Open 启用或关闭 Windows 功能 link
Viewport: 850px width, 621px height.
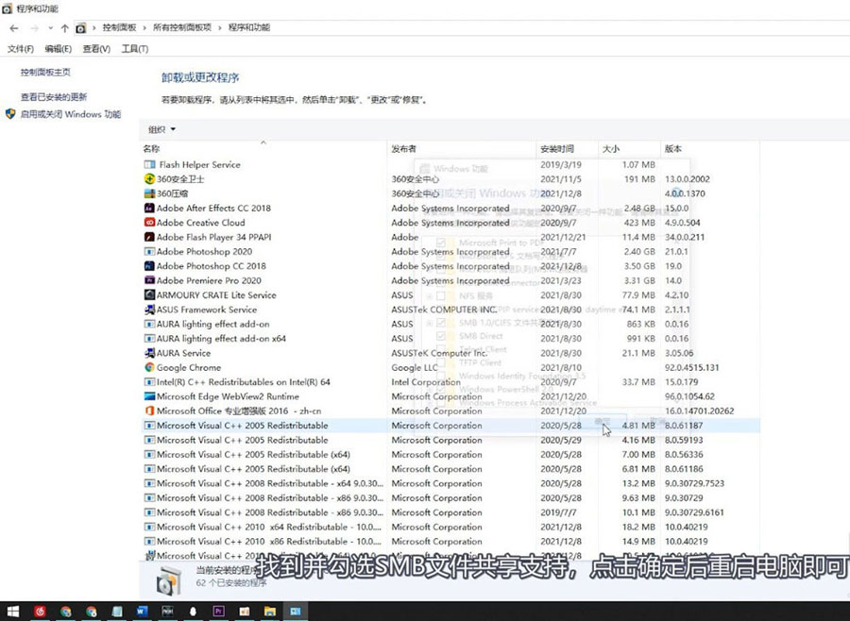coord(71,114)
